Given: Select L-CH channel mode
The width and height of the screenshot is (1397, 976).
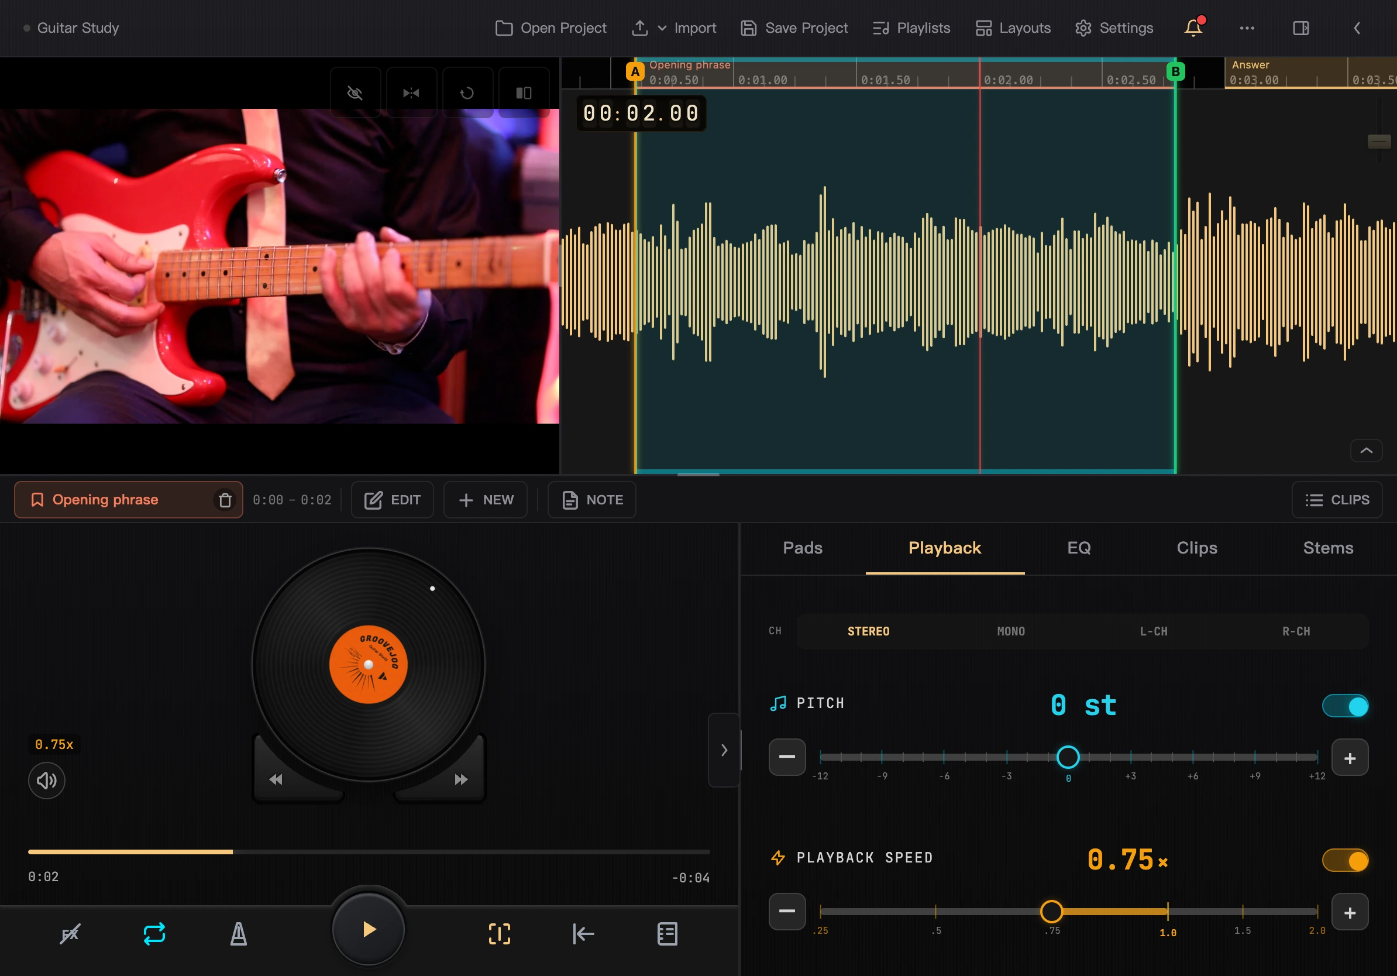Looking at the screenshot, I should [1154, 631].
